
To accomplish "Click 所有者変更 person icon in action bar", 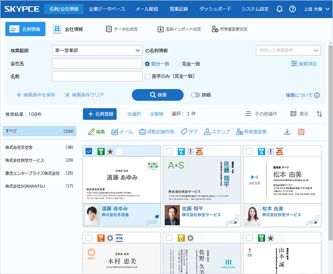I will 240,132.
